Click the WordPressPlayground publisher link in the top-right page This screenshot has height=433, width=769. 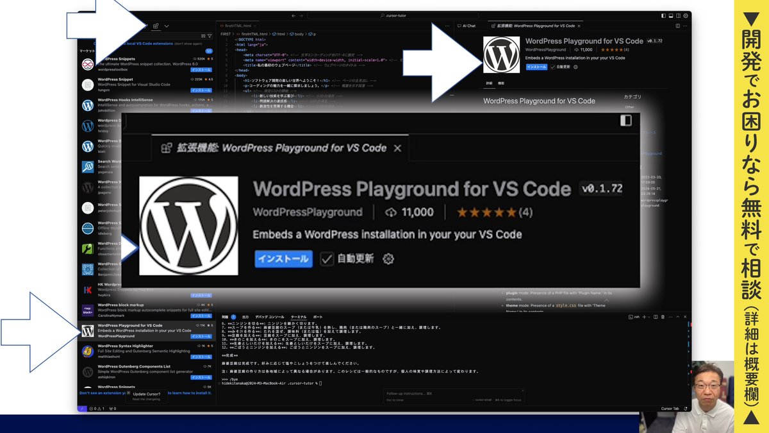[545, 49]
